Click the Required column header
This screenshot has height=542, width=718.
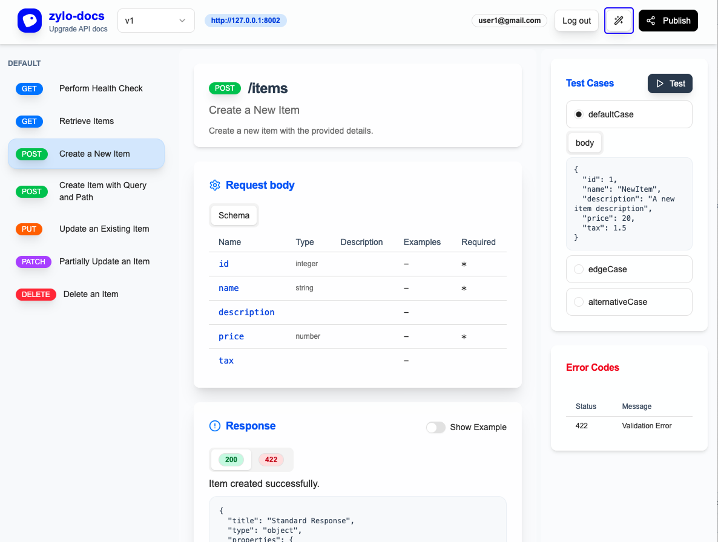(x=478, y=242)
